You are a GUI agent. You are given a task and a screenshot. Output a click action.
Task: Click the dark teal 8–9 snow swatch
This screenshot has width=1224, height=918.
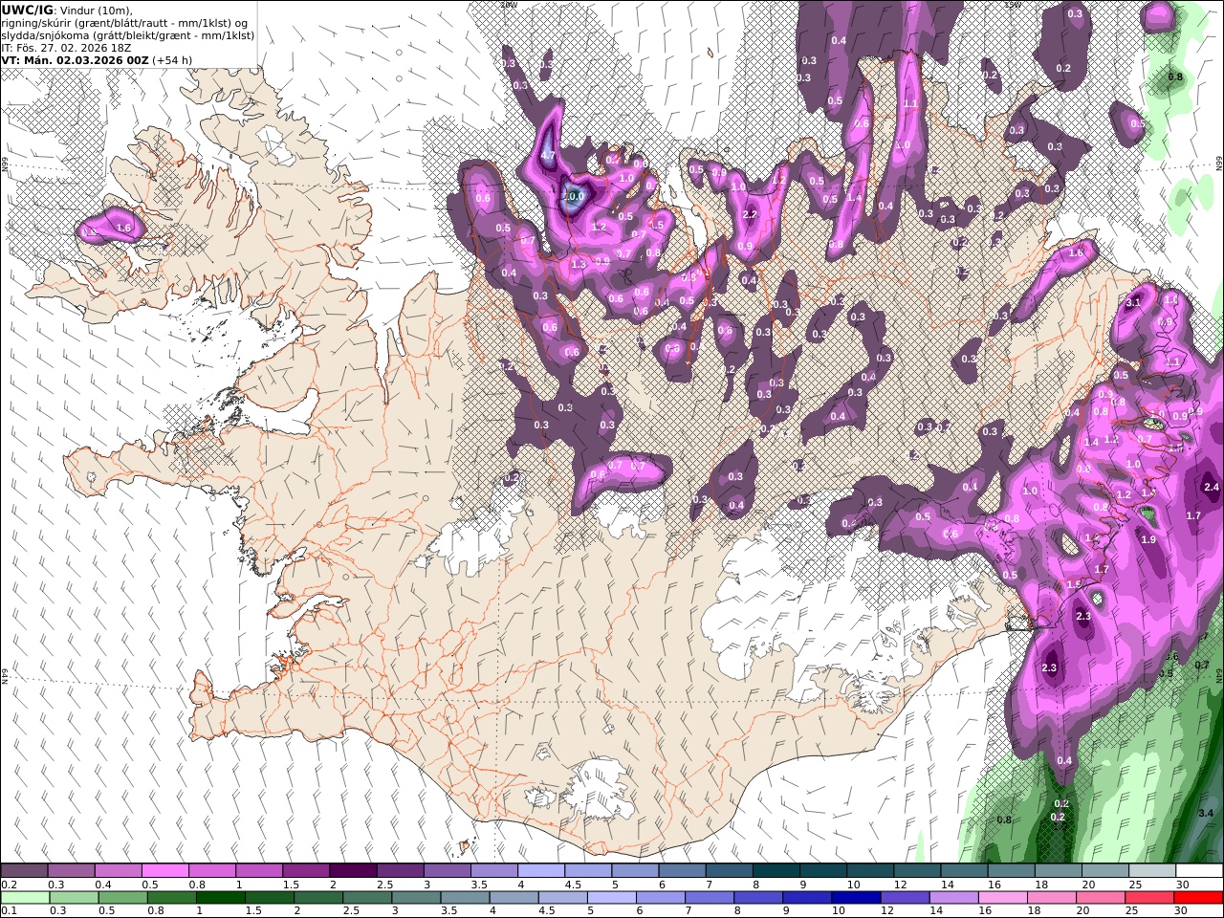[x=775, y=871]
